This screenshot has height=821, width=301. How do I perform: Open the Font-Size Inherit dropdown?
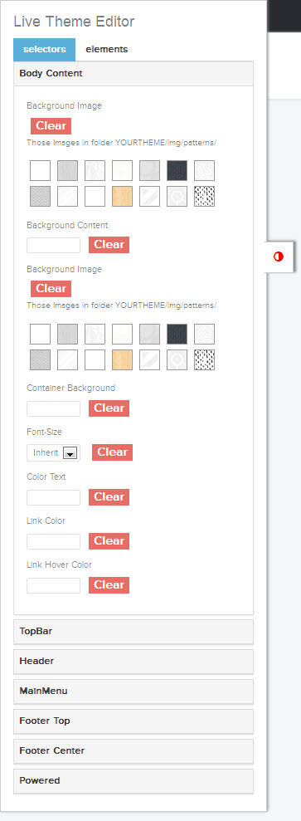coord(53,453)
